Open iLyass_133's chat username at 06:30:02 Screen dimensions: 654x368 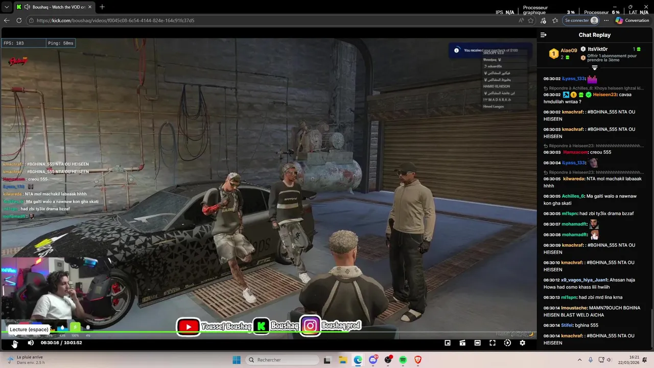(573, 79)
